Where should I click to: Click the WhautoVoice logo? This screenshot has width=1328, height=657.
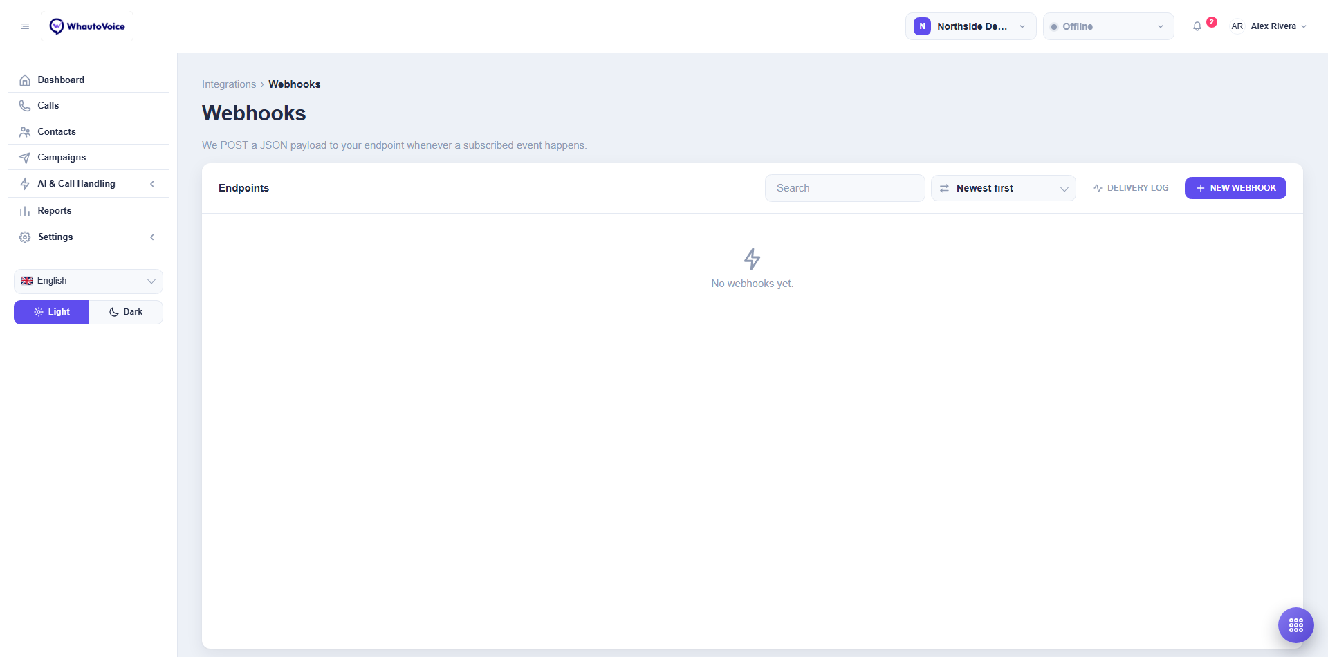[x=87, y=26]
